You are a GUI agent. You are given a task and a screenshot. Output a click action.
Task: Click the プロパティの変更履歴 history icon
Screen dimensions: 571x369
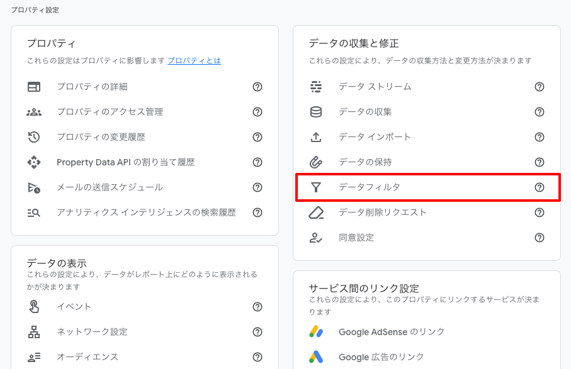(34, 137)
